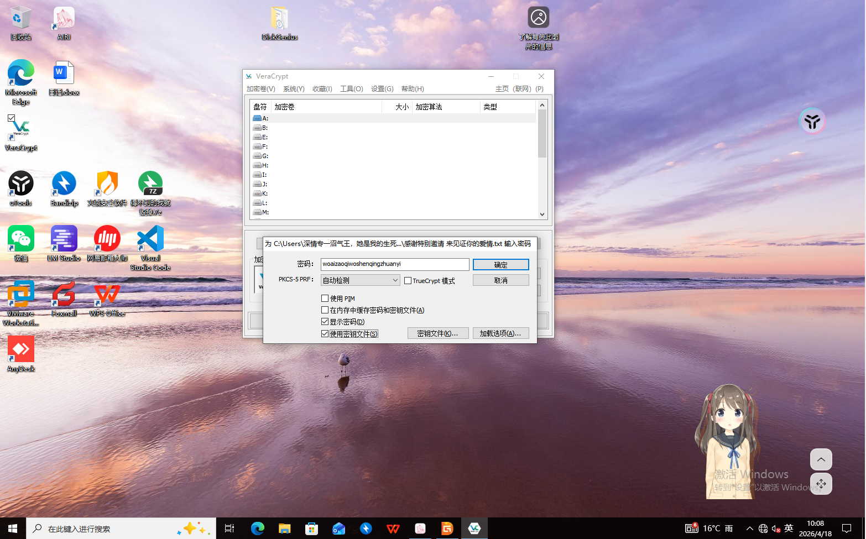Click the VeraCrypt icon in the taskbar
Image resolution: width=866 pixels, height=539 pixels.
coord(474,528)
